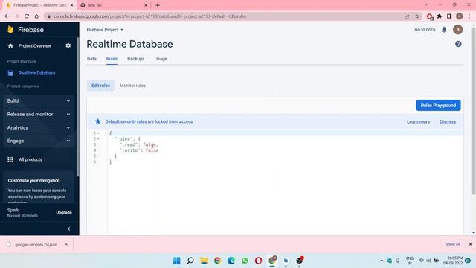Open File Explorer from the taskbar
The width and height of the screenshot is (476, 268).
(x=204, y=261)
